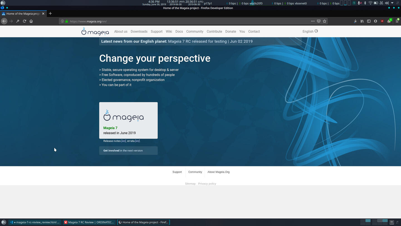Open the uBlock Origin extension
401x226 pixels.
pos(382,21)
